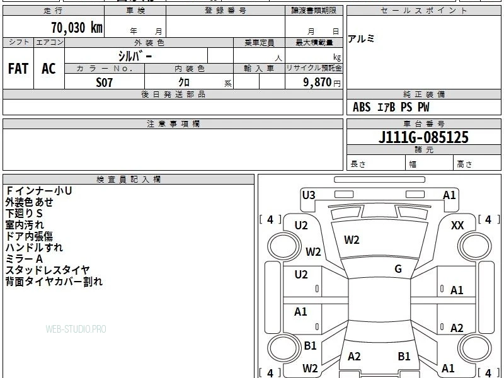
Task: Click the 幅 dimension cell
Action: tap(430, 164)
